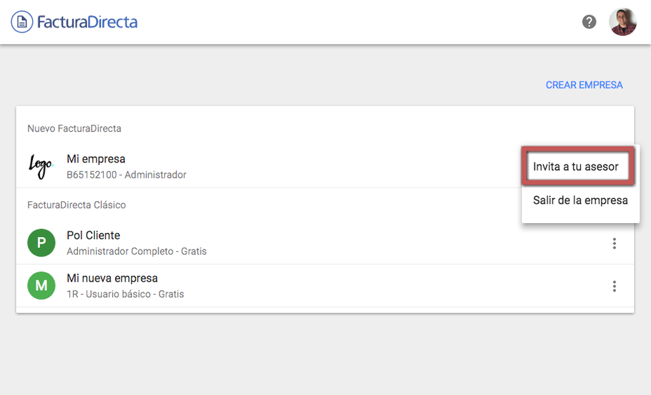This screenshot has width=651, height=395.
Task: Open three-dot menu for Pol Cliente
Action: [x=614, y=244]
